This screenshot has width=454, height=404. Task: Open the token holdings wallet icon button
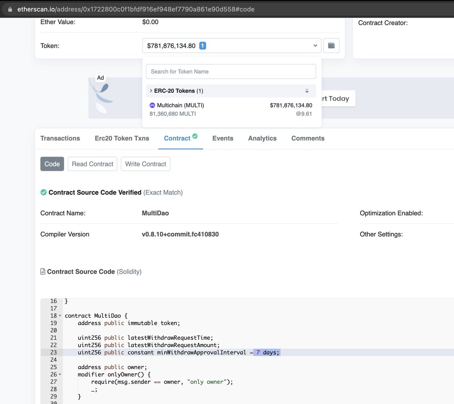(331, 45)
